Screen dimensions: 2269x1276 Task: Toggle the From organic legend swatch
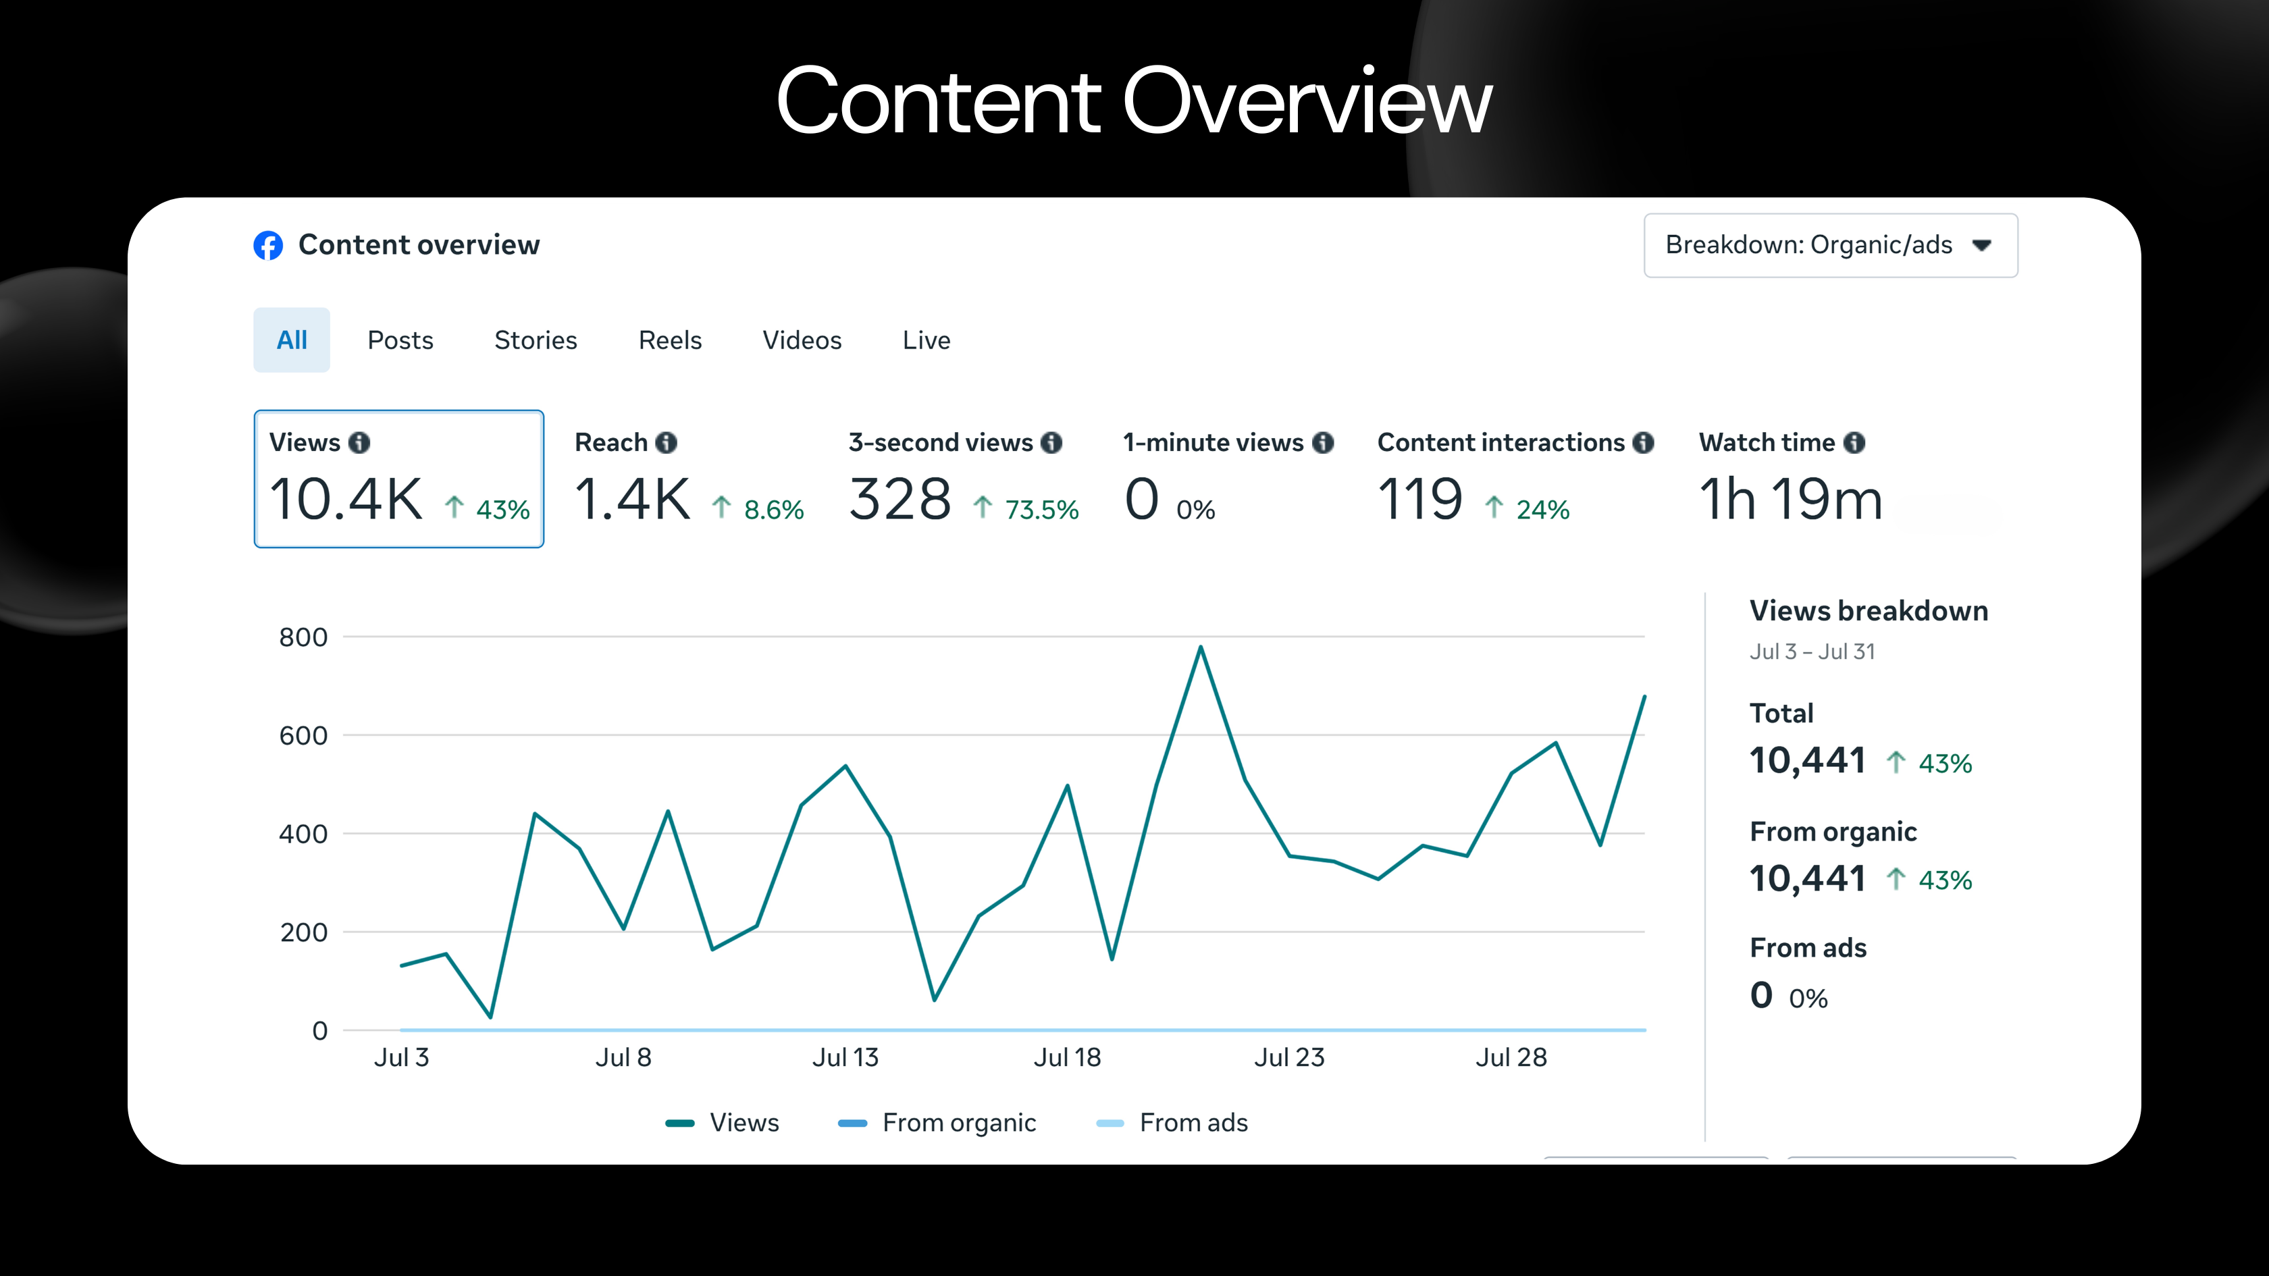853,1123
